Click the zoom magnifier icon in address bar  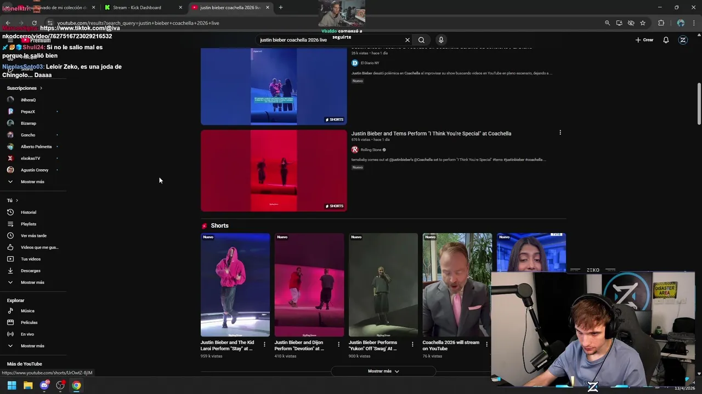point(607,23)
